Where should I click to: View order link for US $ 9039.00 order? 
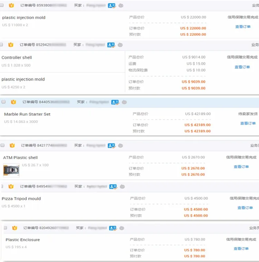[242, 67]
